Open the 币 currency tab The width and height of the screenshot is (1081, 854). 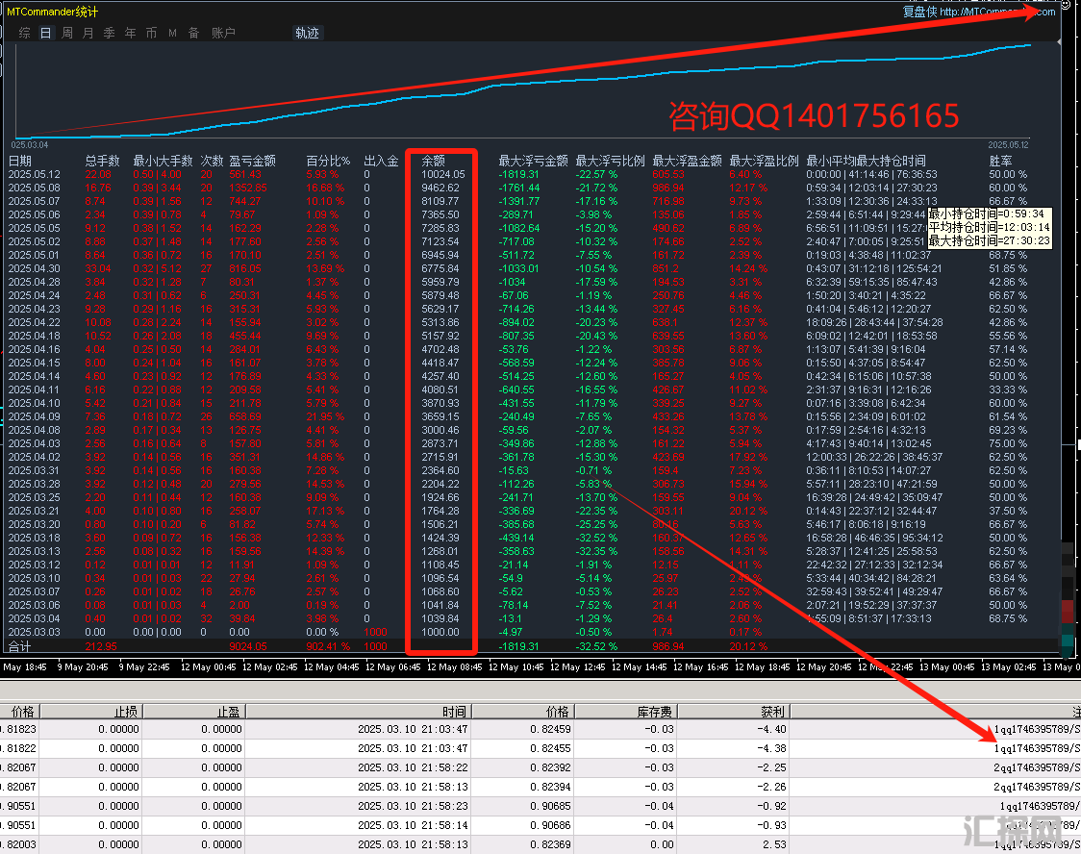click(x=152, y=33)
